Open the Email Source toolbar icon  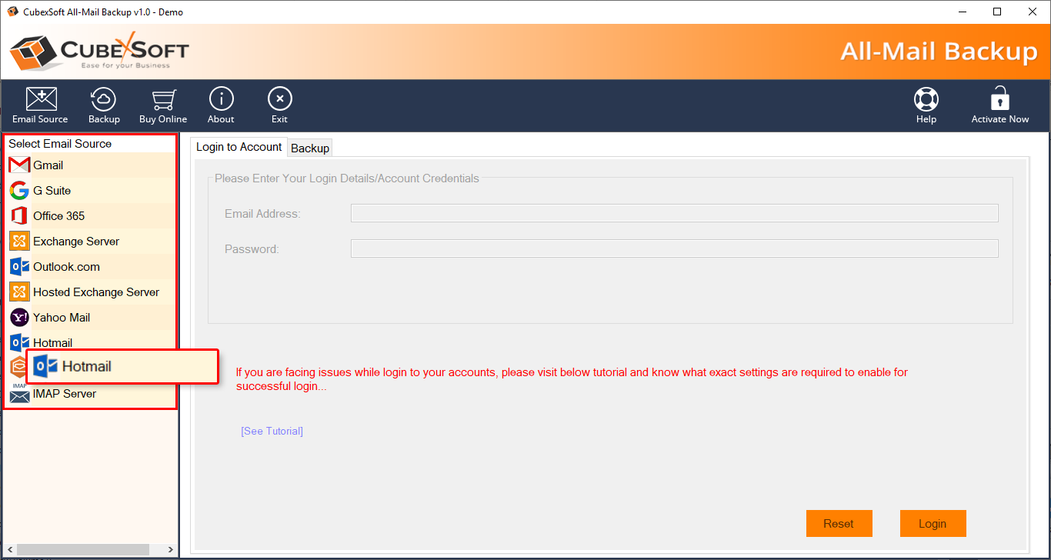[x=40, y=105]
